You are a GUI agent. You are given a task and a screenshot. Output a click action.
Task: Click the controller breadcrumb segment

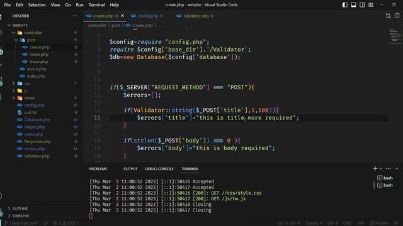pos(97,25)
